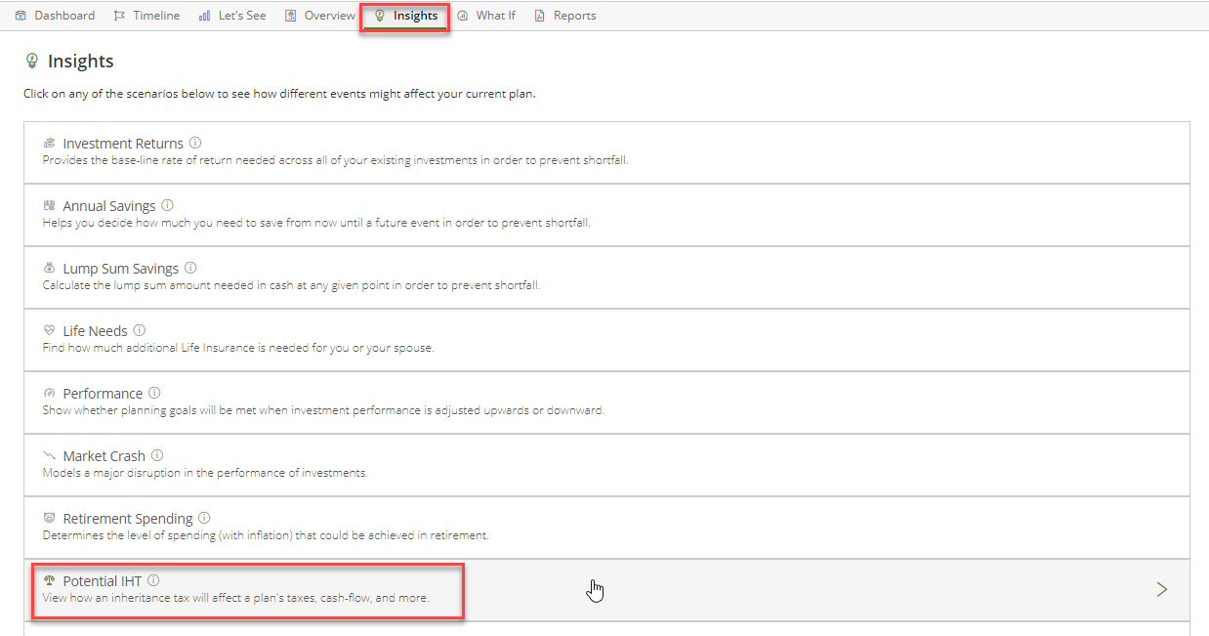1209x636 pixels.
Task: Click the info icon beside Performance
Action: [x=154, y=393]
